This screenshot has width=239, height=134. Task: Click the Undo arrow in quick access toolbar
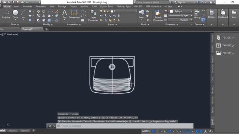27,2
